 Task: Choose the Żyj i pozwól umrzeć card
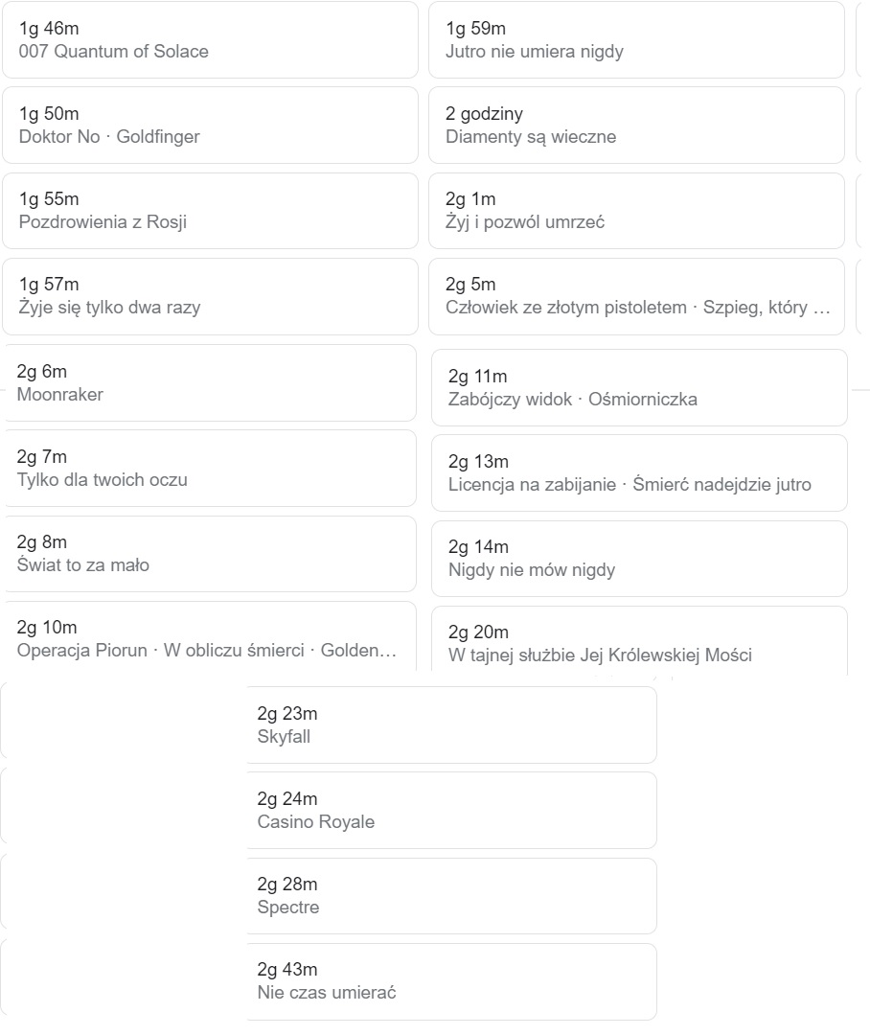click(636, 211)
